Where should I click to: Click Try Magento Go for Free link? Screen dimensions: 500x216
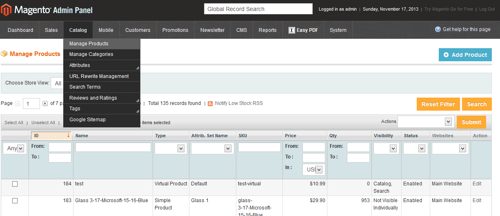449,9
